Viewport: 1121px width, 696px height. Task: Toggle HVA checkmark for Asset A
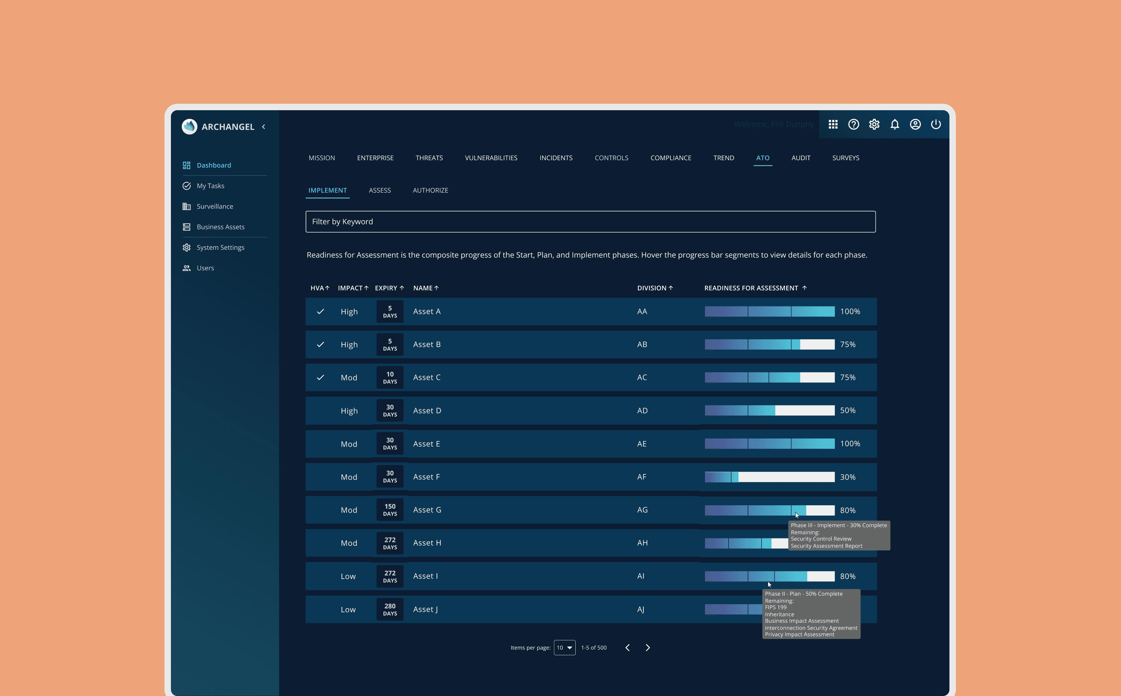coord(321,312)
